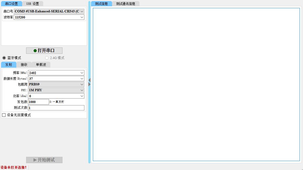Select the 发射 transmit tab
This screenshot has height=170, width=303.
pyautogui.click(x=9, y=65)
